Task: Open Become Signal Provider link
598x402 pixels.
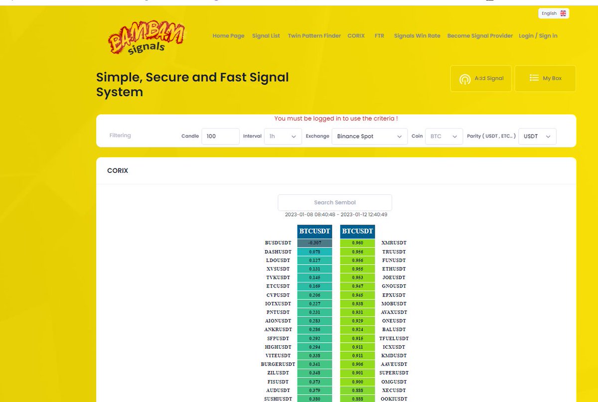Action: 480,36
